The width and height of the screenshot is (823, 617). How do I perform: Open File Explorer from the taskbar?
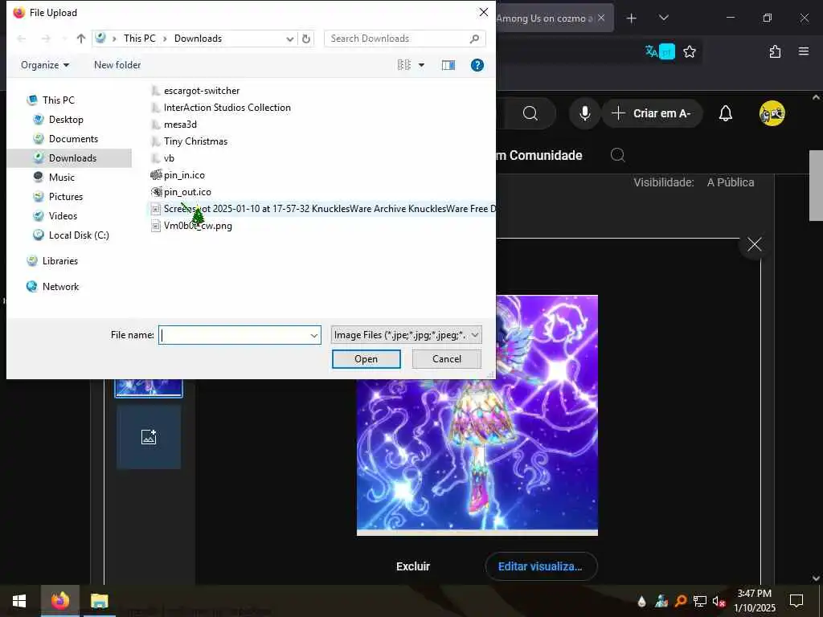point(99,601)
